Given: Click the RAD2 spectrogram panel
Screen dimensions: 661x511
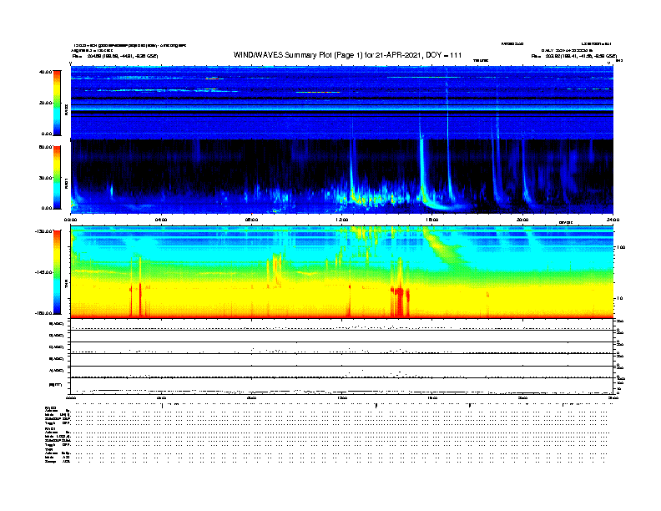Looking at the screenshot, I should click(342, 103).
